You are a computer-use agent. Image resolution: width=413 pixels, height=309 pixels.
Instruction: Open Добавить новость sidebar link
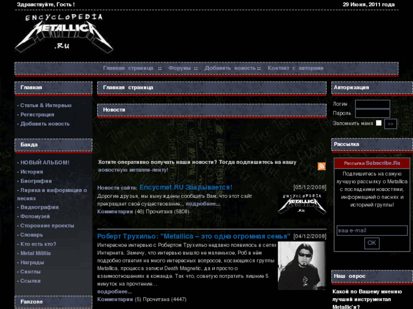(45, 124)
